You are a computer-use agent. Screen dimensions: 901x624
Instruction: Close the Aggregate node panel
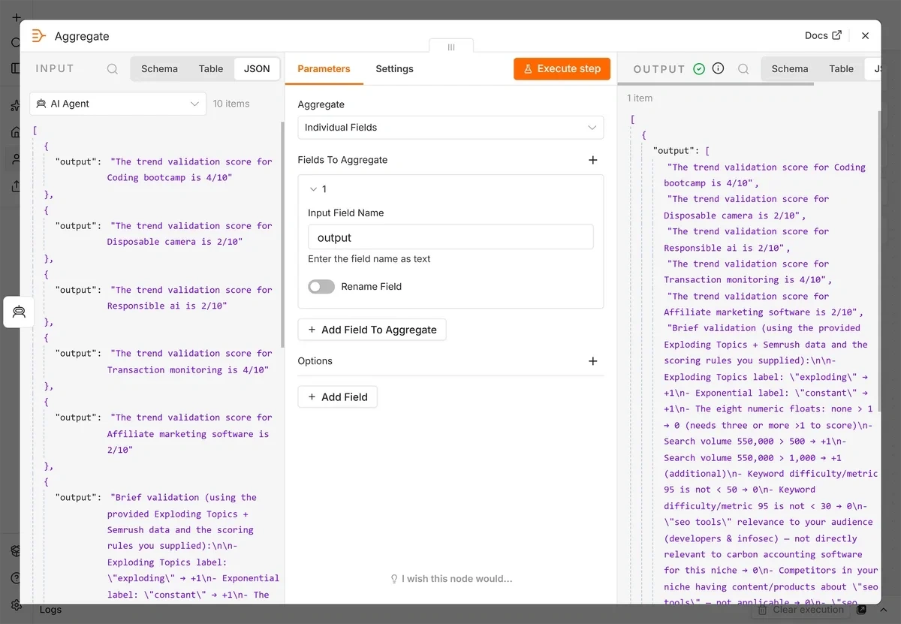coord(865,35)
